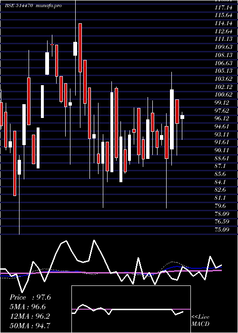Click the 5MA : 96.6 readout
The width and height of the screenshot is (238, 333).
pyautogui.click(x=28, y=307)
